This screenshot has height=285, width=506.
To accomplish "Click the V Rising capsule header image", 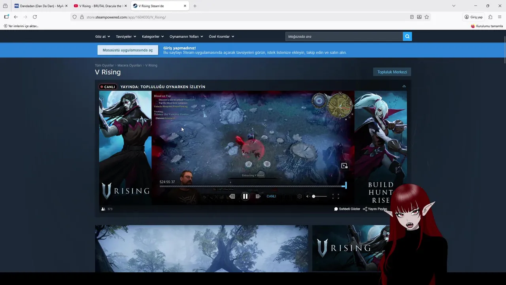I will pyautogui.click(x=351, y=248).
